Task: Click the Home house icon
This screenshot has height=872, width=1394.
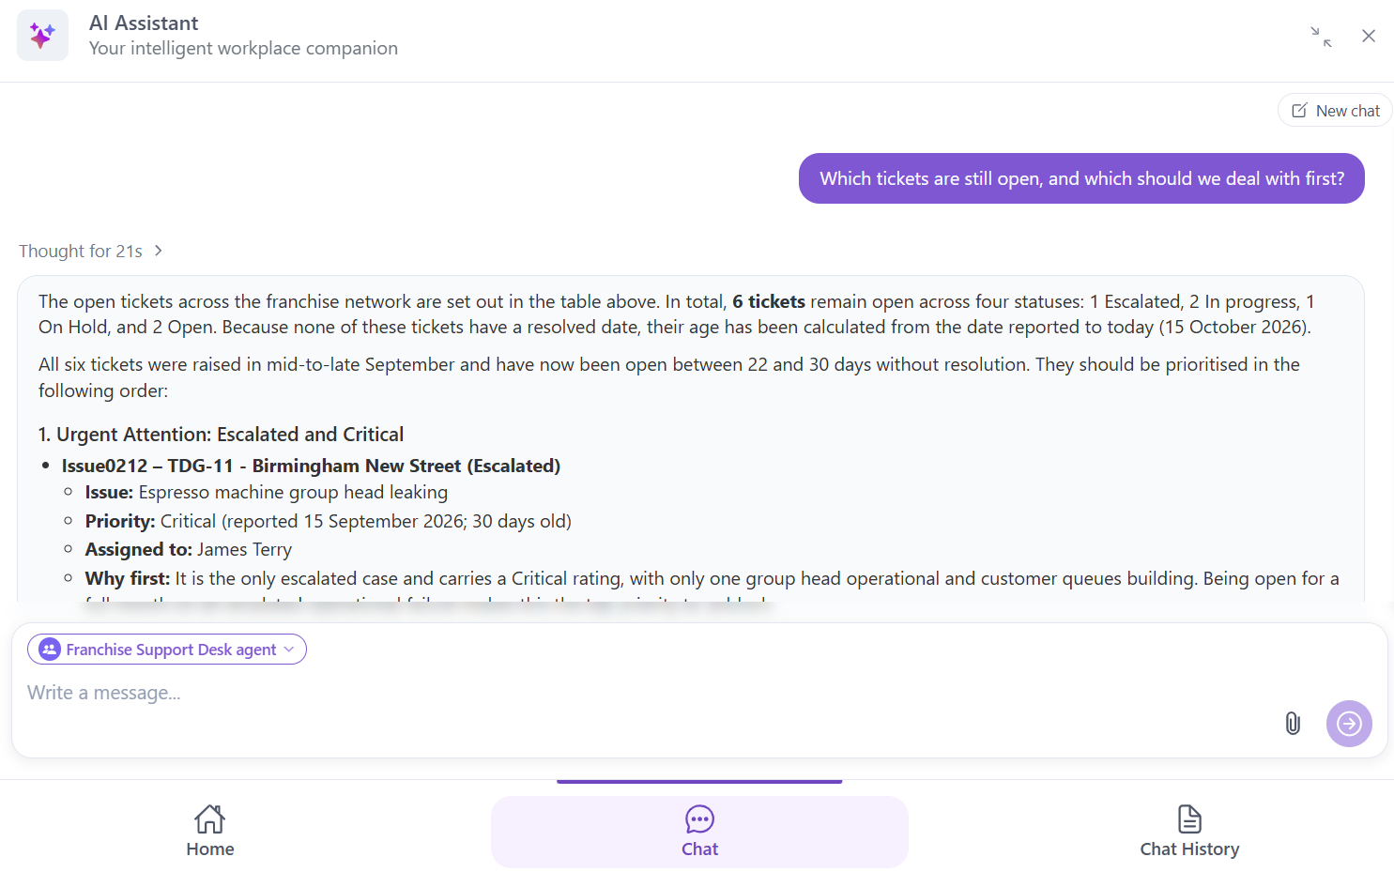Action: click(210, 818)
